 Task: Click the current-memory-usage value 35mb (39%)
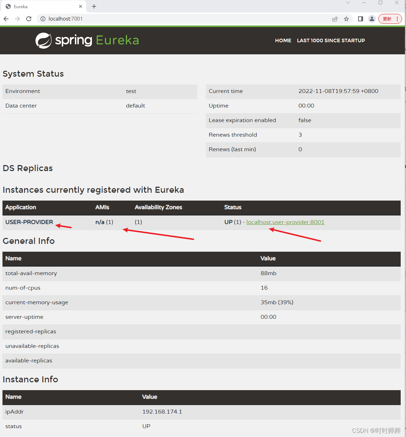[x=277, y=302]
